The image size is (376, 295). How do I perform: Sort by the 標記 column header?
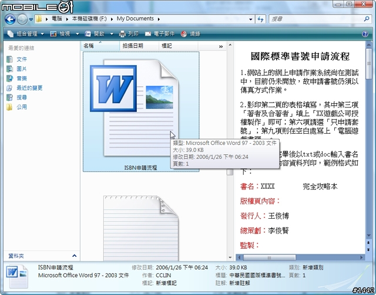click(x=179, y=46)
